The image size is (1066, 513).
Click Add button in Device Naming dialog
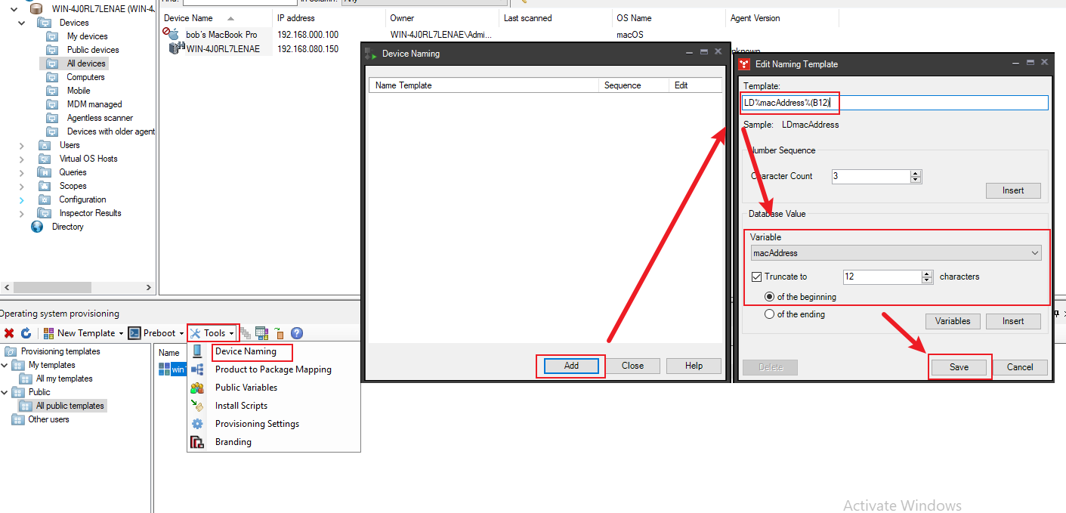pyautogui.click(x=571, y=366)
